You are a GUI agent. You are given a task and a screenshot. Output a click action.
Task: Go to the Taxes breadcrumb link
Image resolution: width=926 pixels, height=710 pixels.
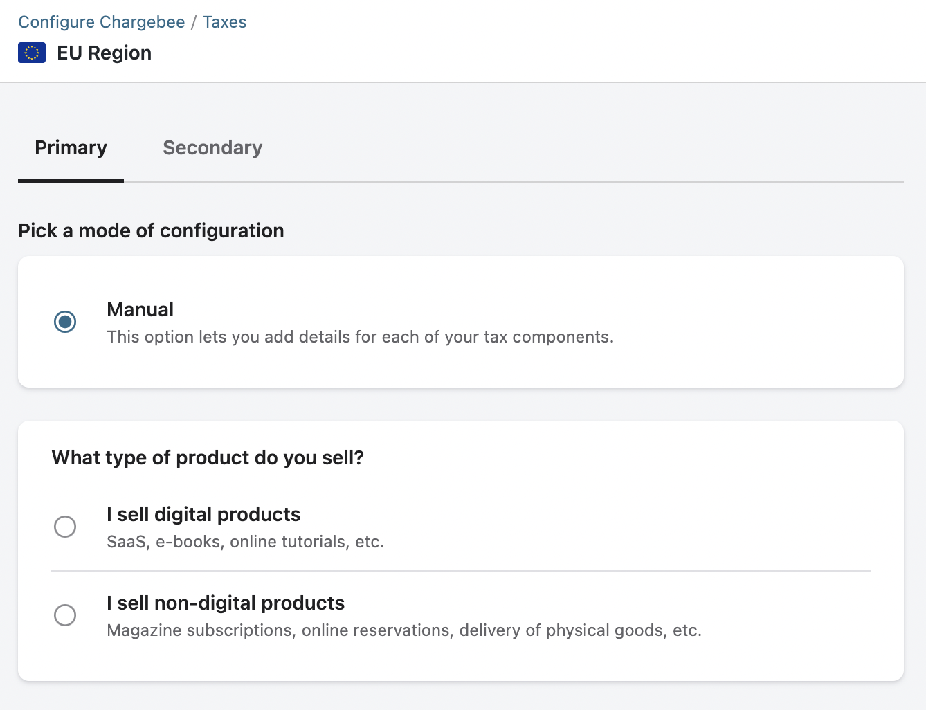[224, 22]
